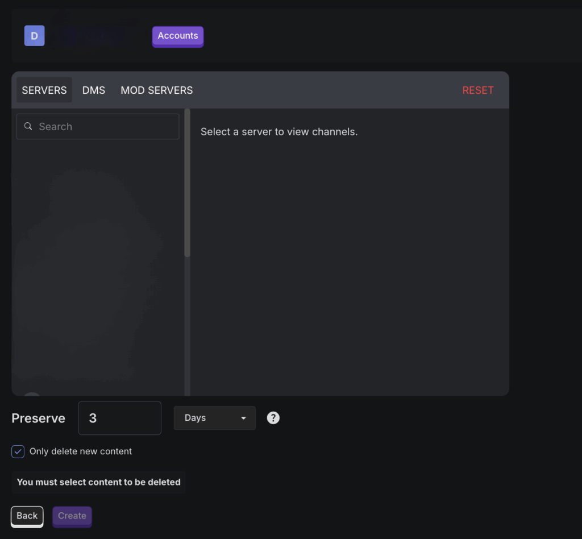
Task: Click the Back button
Action: (27, 516)
